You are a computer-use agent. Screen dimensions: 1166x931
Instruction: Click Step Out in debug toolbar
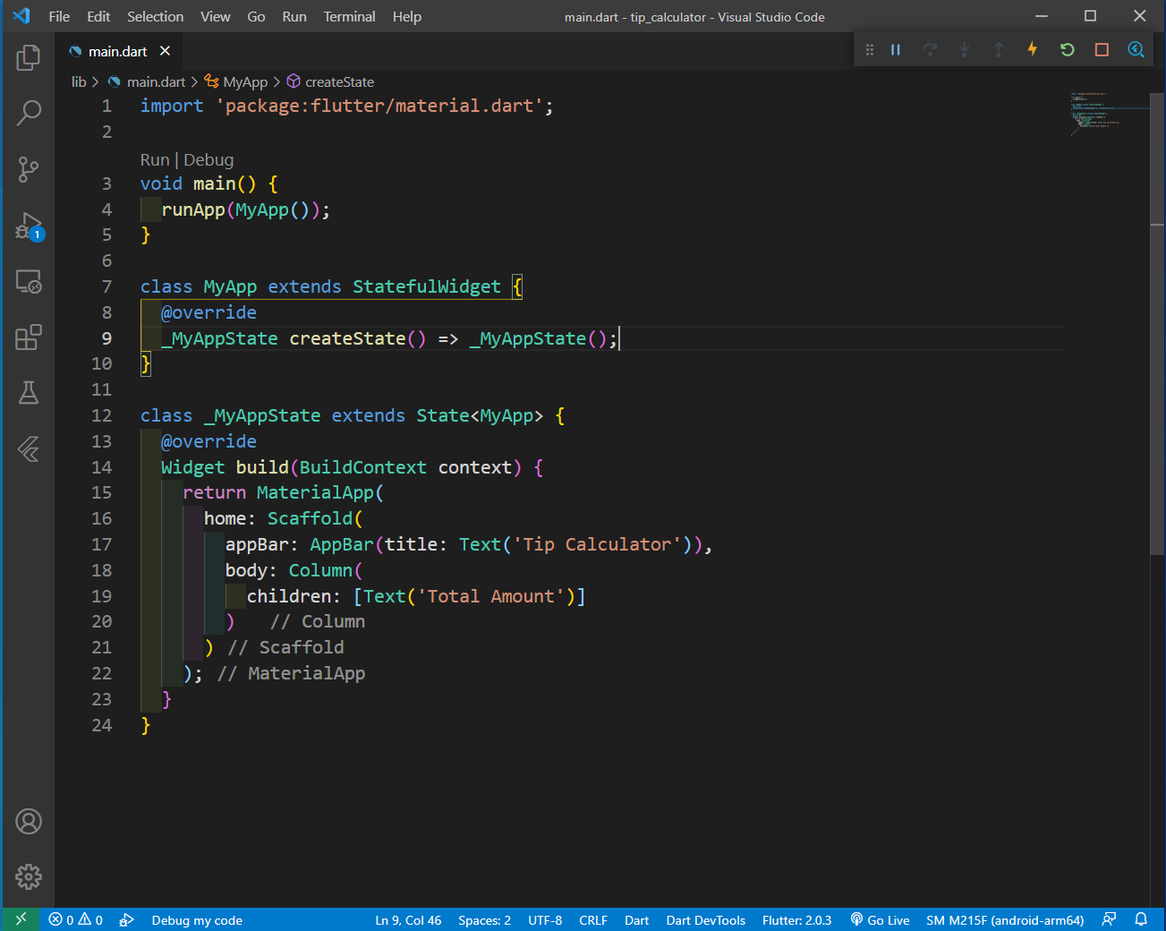(999, 50)
